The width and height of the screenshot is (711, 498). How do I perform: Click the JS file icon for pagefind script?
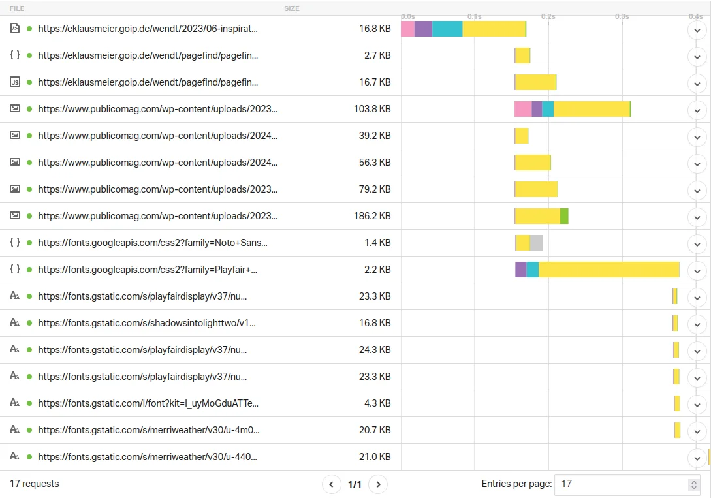15,82
